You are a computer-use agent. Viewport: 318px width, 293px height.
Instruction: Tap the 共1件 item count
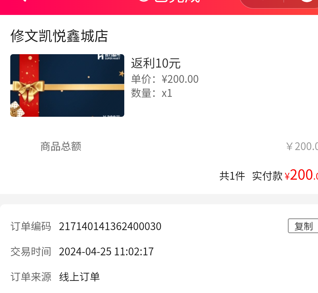pos(232,176)
